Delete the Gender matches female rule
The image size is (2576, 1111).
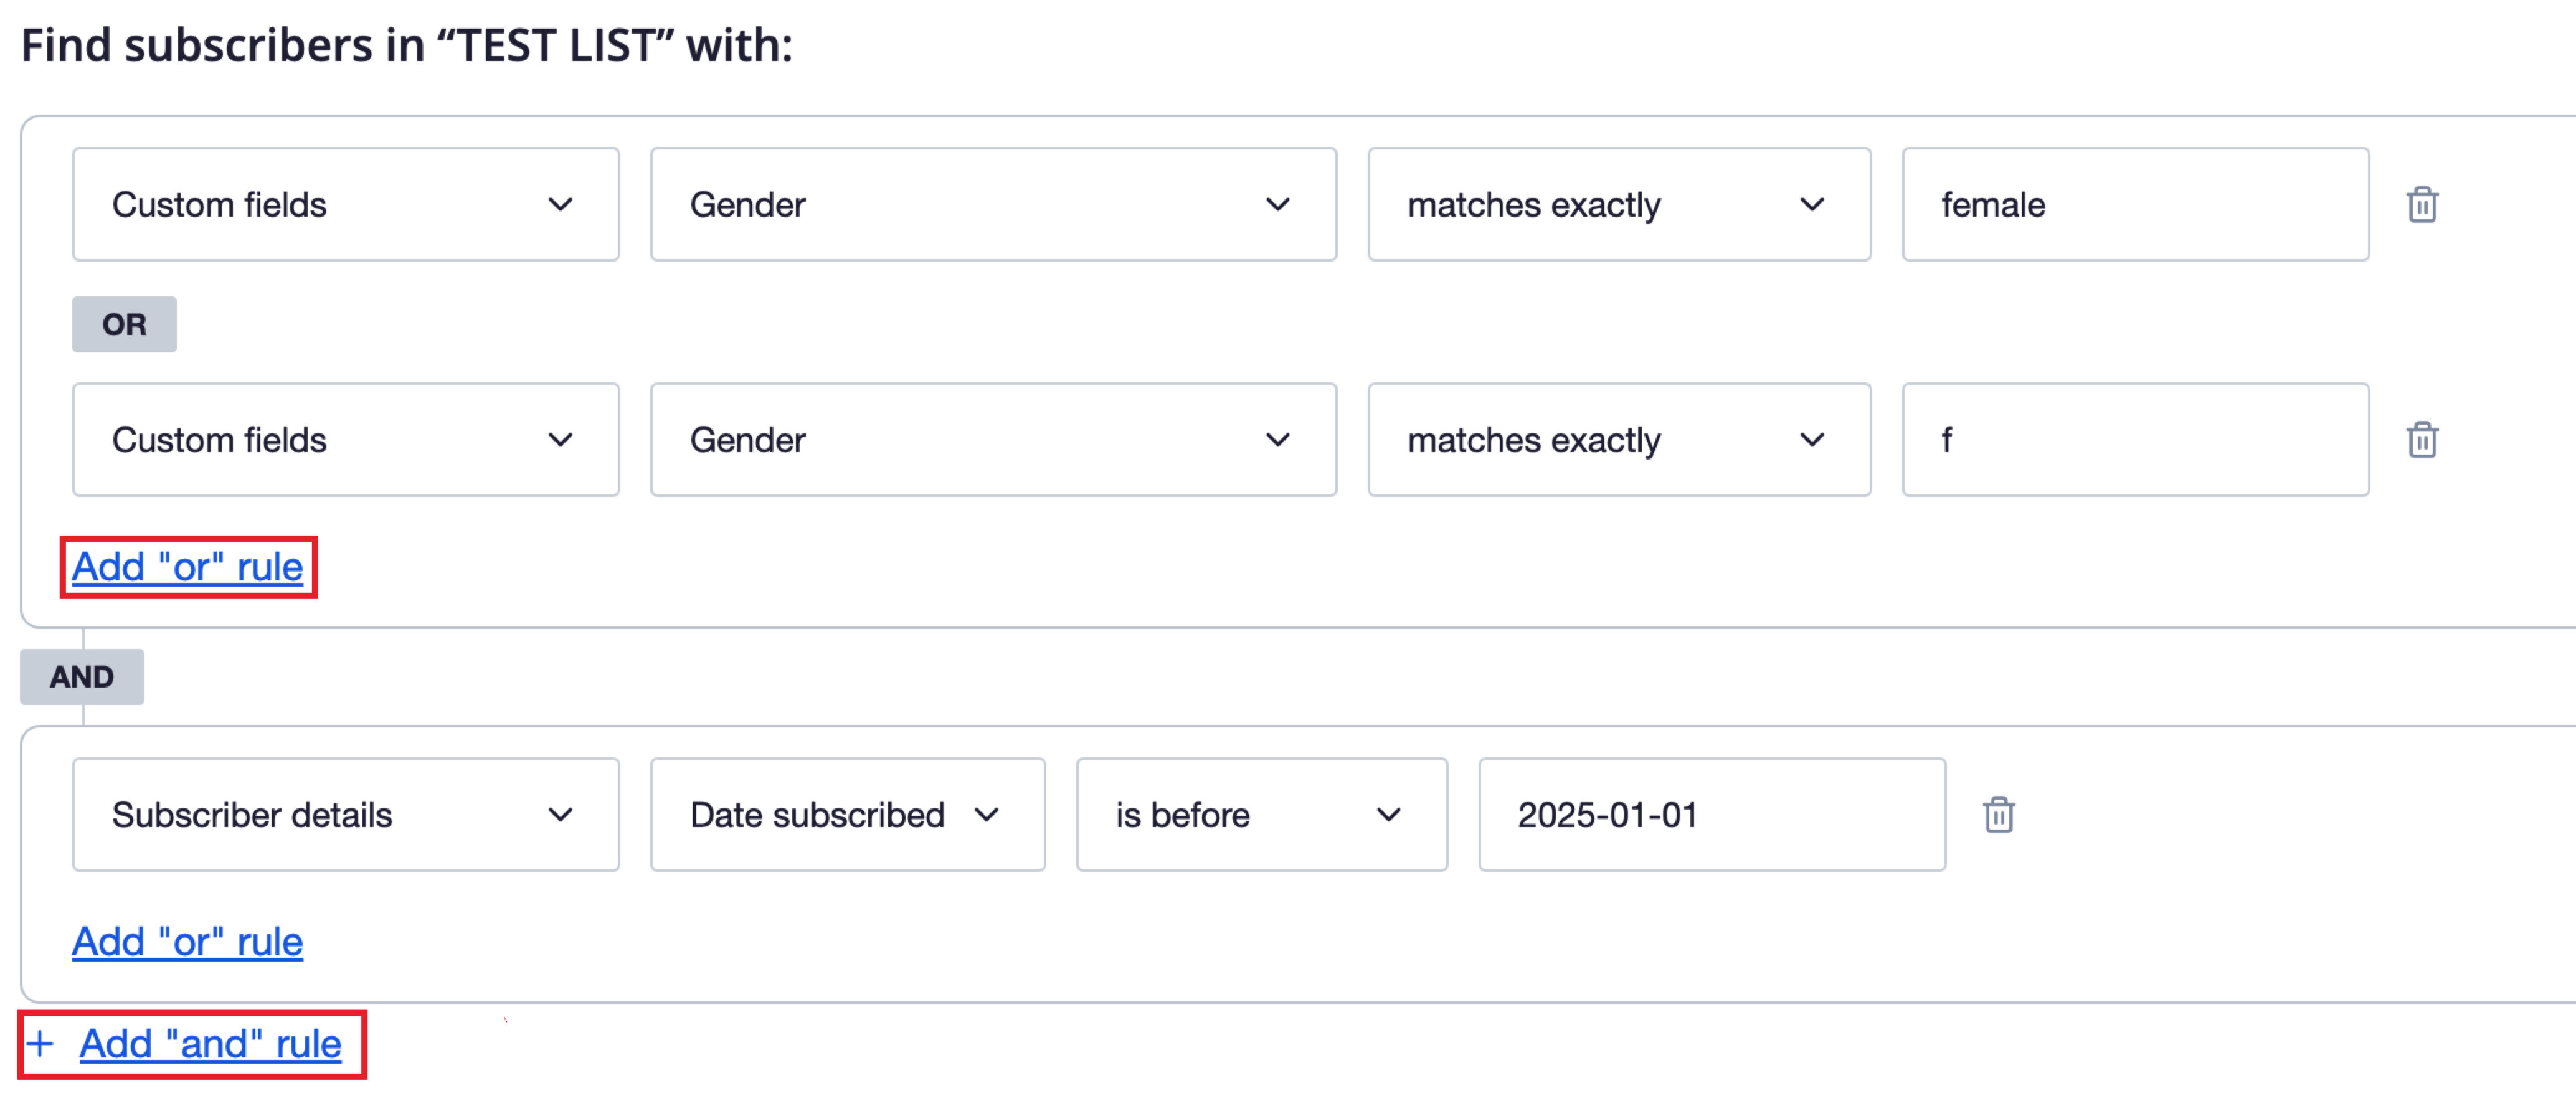click(2424, 204)
